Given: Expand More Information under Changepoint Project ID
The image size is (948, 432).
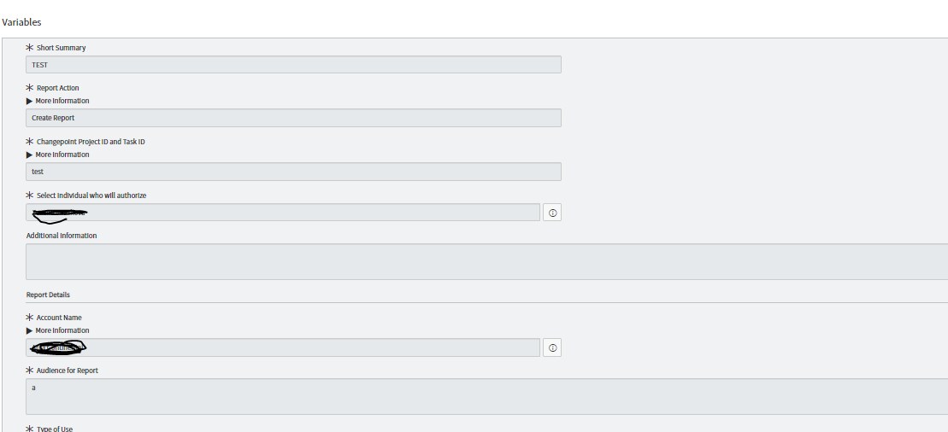Looking at the screenshot, I should (x=58, y=155).
